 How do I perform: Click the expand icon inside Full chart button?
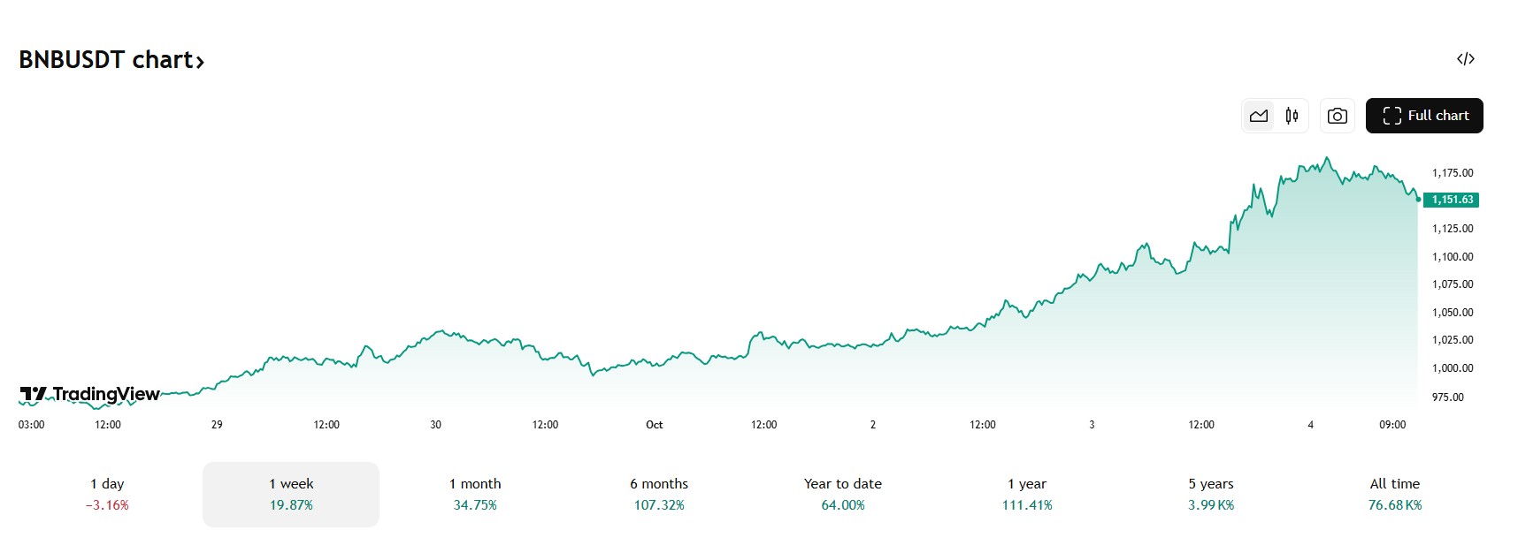coord(1391,116)
